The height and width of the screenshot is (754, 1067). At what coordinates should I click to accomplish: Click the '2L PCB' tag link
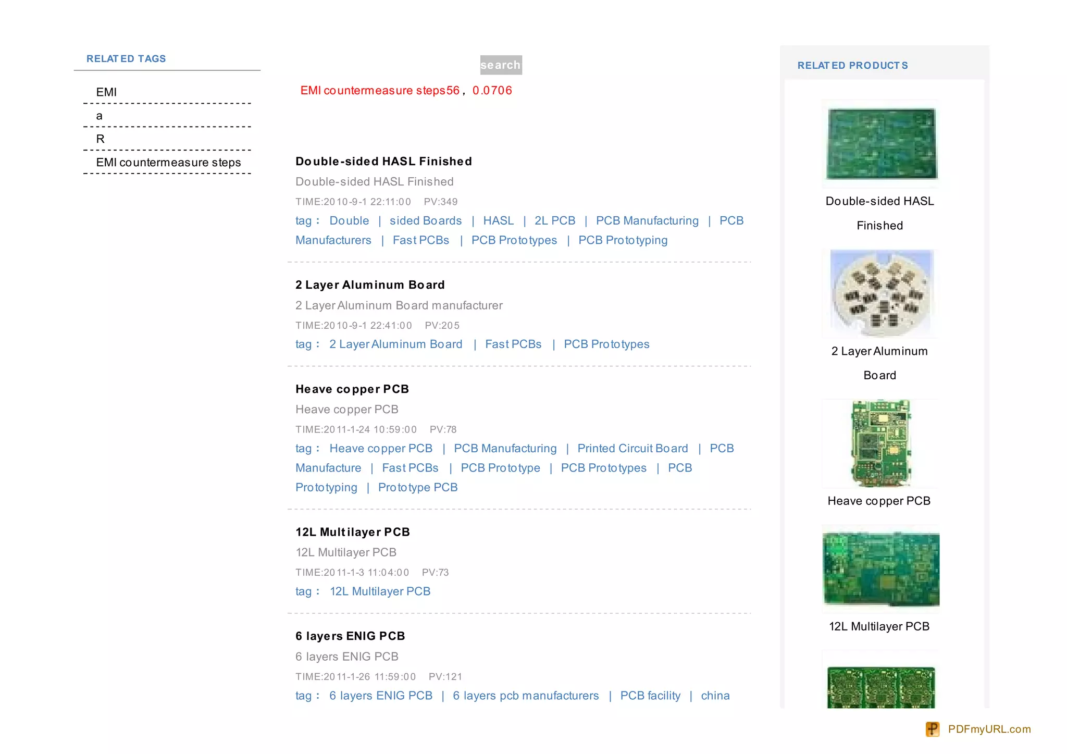[555, 221]
